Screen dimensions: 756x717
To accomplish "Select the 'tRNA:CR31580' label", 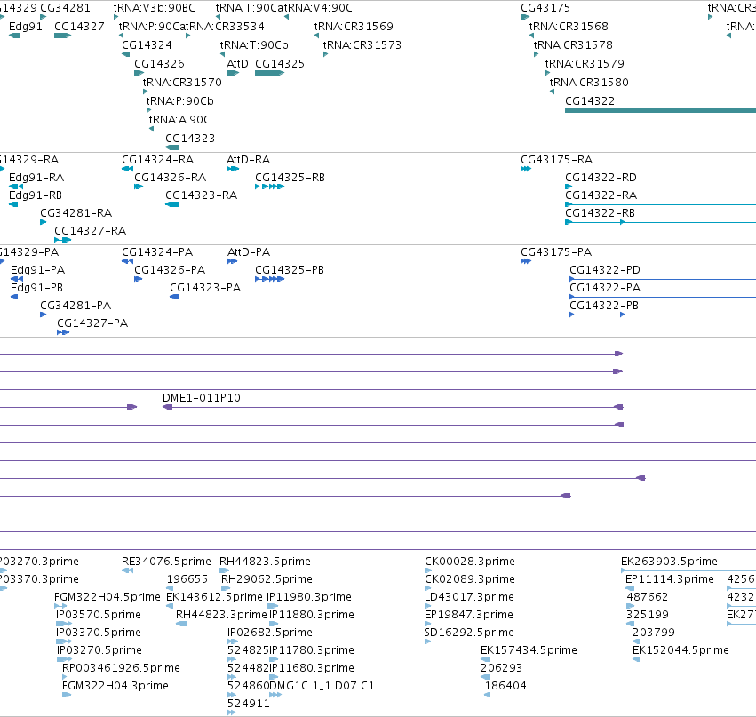I will click(x=589, y=82).
